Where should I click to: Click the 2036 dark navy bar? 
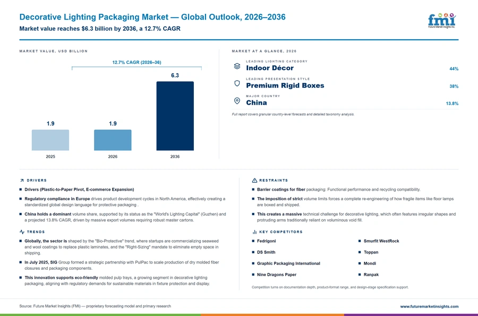click(x=175, y=116)
